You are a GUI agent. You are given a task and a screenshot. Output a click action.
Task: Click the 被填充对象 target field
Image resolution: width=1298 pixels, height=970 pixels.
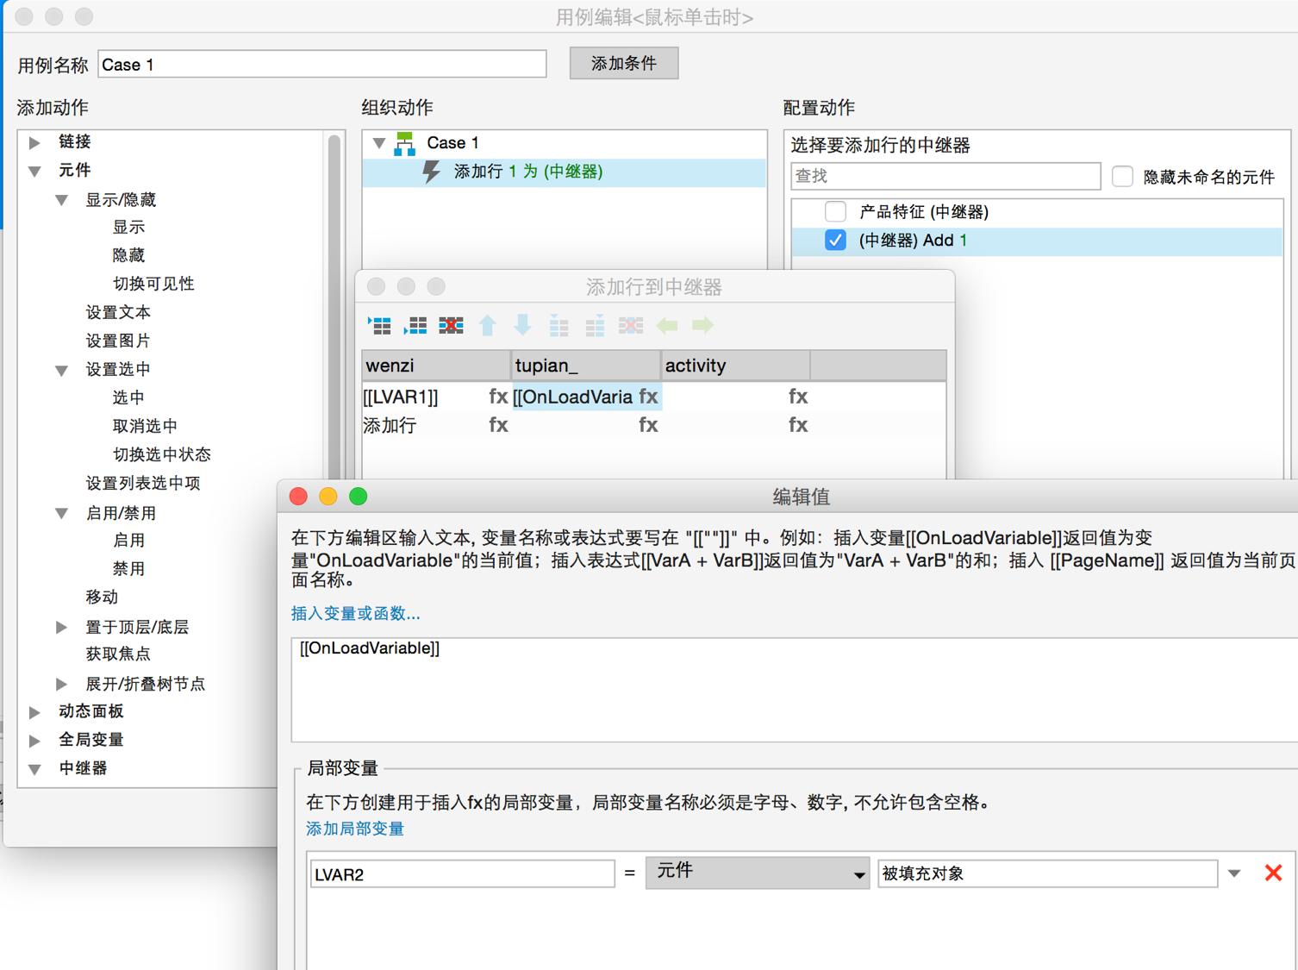click(1047, 873)
